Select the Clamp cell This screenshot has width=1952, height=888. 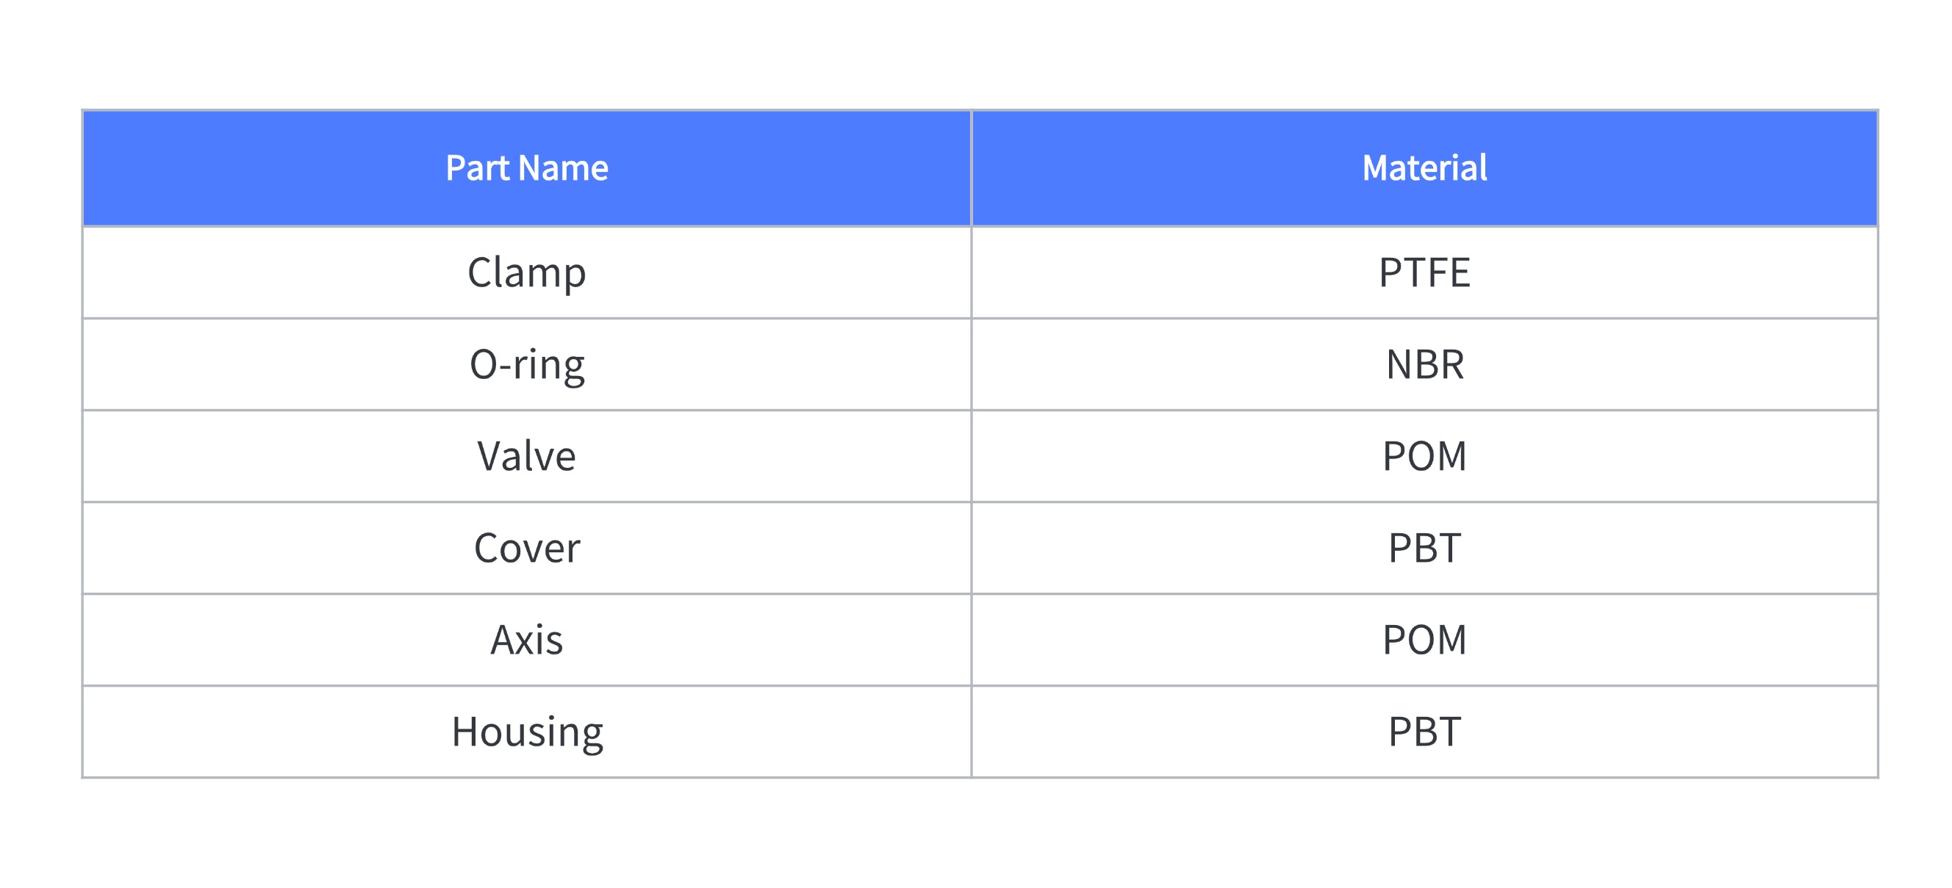point(527,272)
